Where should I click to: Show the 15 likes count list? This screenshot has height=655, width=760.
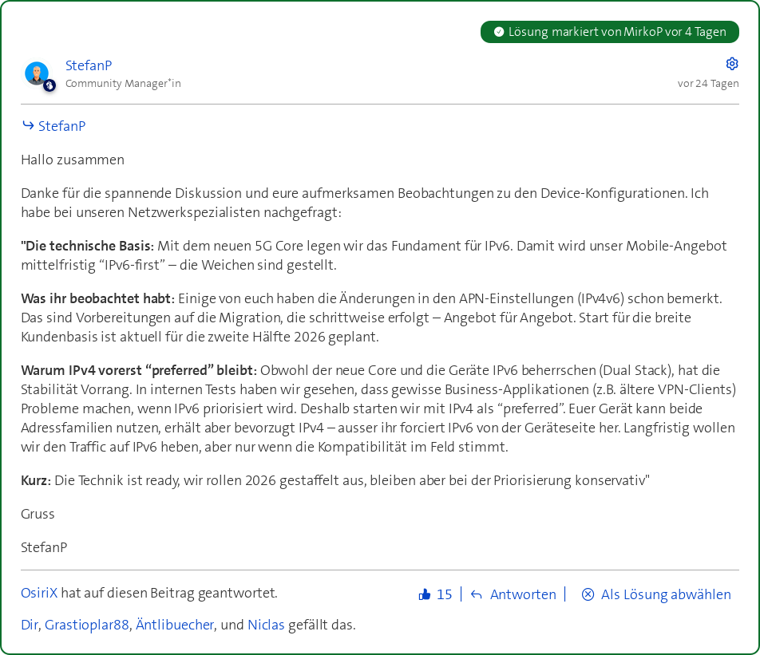(445, 594)
